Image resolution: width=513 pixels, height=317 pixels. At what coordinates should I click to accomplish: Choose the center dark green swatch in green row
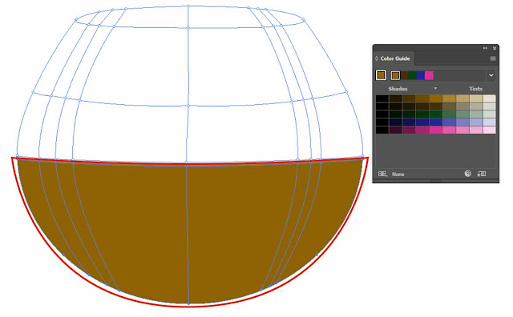click(x=435, y=114)
